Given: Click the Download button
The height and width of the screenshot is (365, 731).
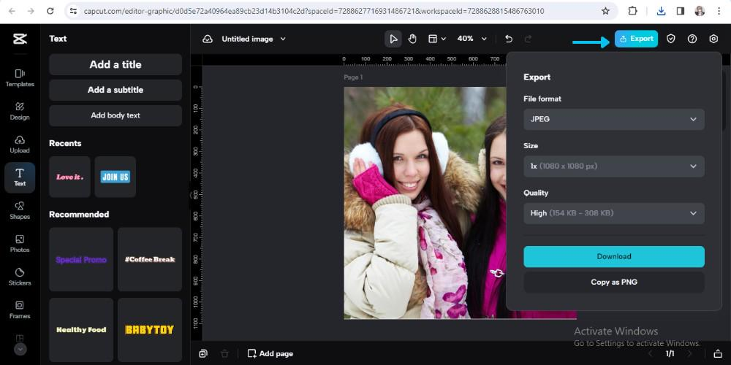Looking at the screenshot, I should tap(614, 256).
